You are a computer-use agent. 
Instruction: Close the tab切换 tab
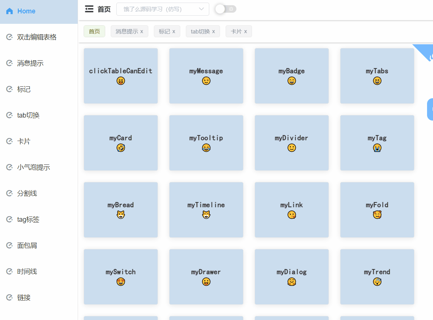pyautogui.click(x=214, y=32)
